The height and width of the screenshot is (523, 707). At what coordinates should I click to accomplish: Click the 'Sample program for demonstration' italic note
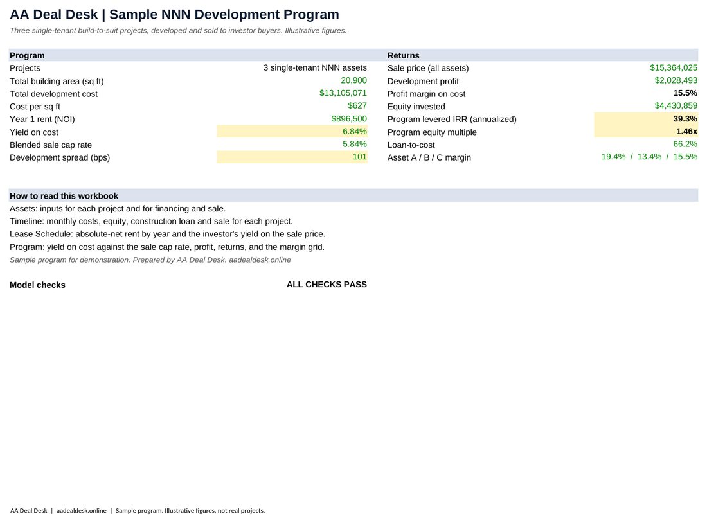150,260
